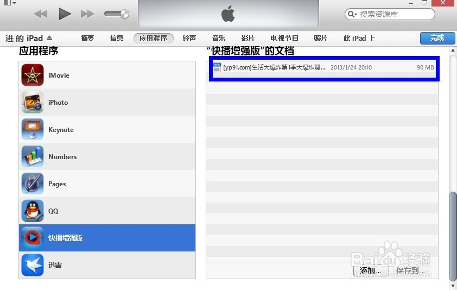Select the iPhoto app icon
Viewport: 457px width, 290px height.
[x=33, y=103]
